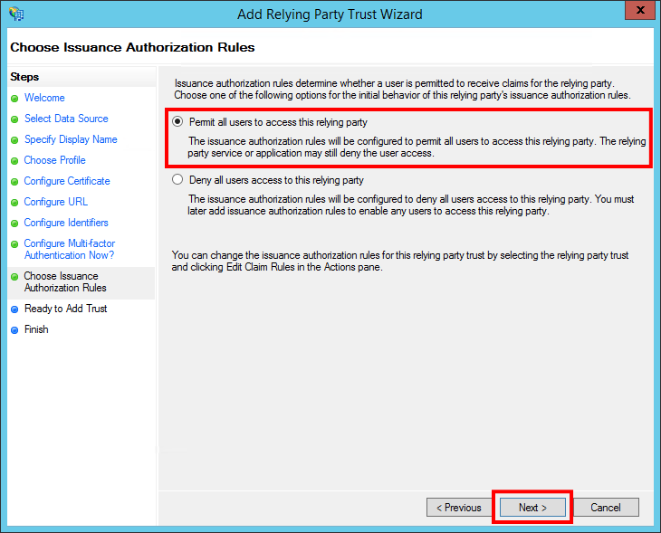Go to the Welcome step
661x533 pixels.
pos(44,98)
